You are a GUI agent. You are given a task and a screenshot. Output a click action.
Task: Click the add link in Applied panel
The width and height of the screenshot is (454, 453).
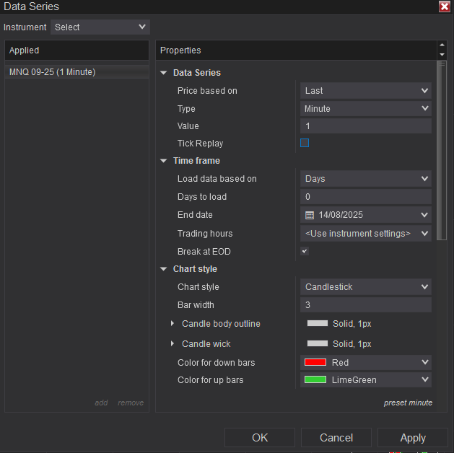(101, 403)
